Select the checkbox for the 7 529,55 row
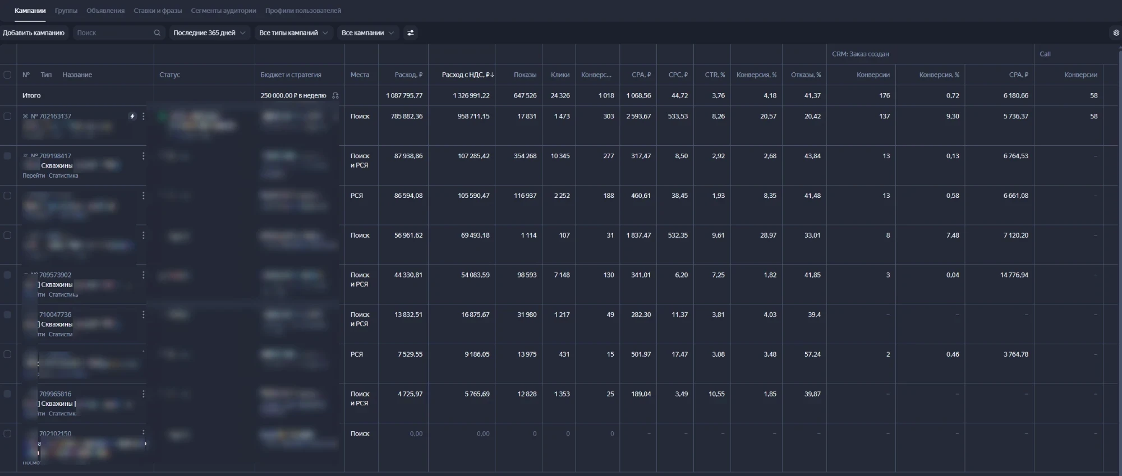Viewport: 1122px width, 476px height. coord(7,354)
